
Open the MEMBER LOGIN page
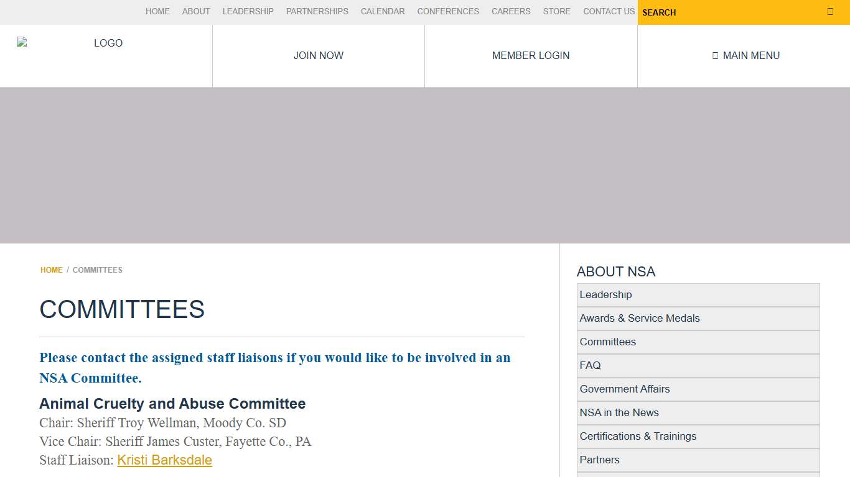click(x=530, y=55)
